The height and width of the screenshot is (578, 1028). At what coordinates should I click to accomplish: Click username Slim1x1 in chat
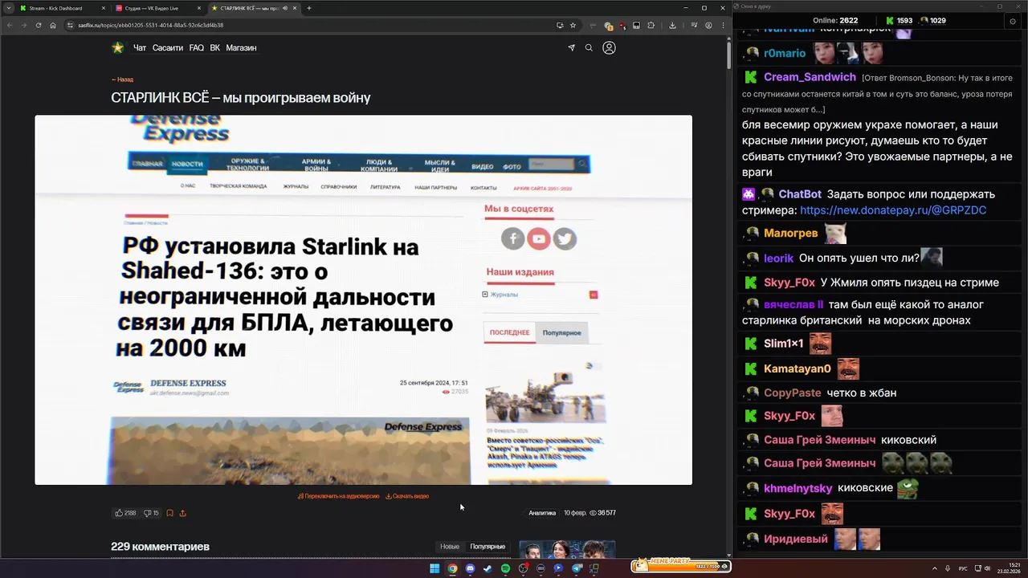click(784, 343)
